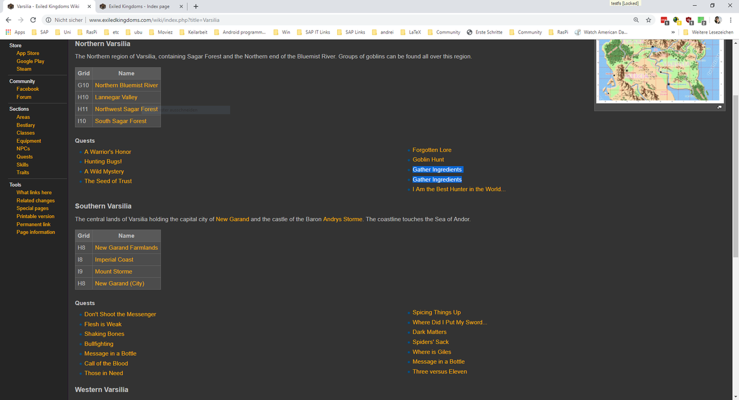Click the browser forward arrow
The height and width of the screenshot is (400, 739).
pyautogui.click(x=21, y=20)
